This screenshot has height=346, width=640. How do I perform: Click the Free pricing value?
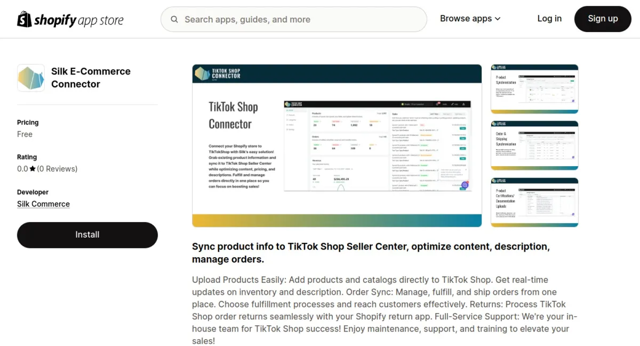pyautogui.click(x=25, y=134)
